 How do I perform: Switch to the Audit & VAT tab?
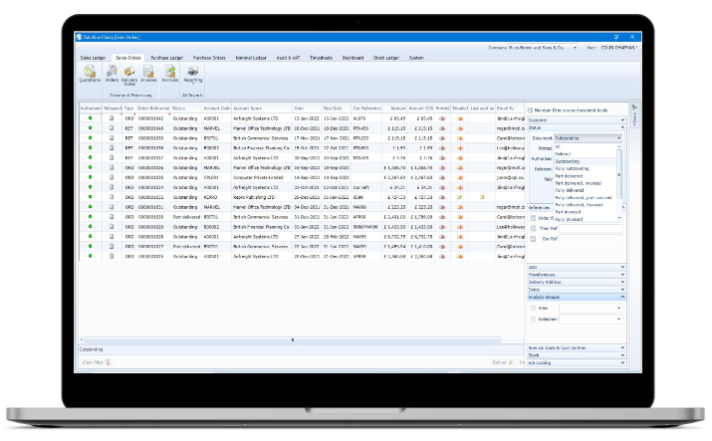tap(289, 58)
